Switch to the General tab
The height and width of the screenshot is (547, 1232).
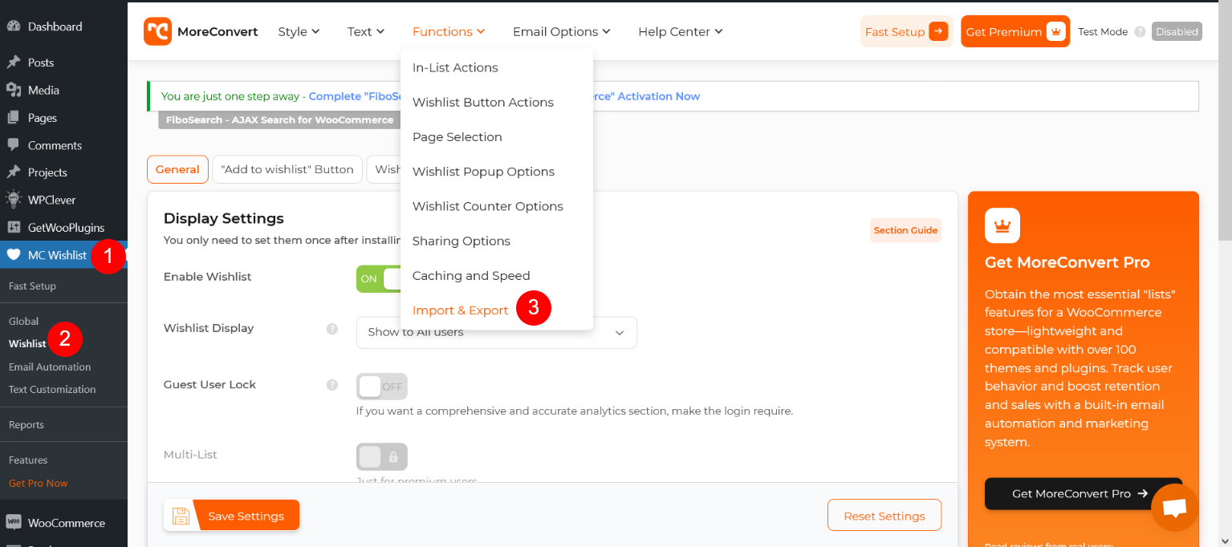point(177,169)
